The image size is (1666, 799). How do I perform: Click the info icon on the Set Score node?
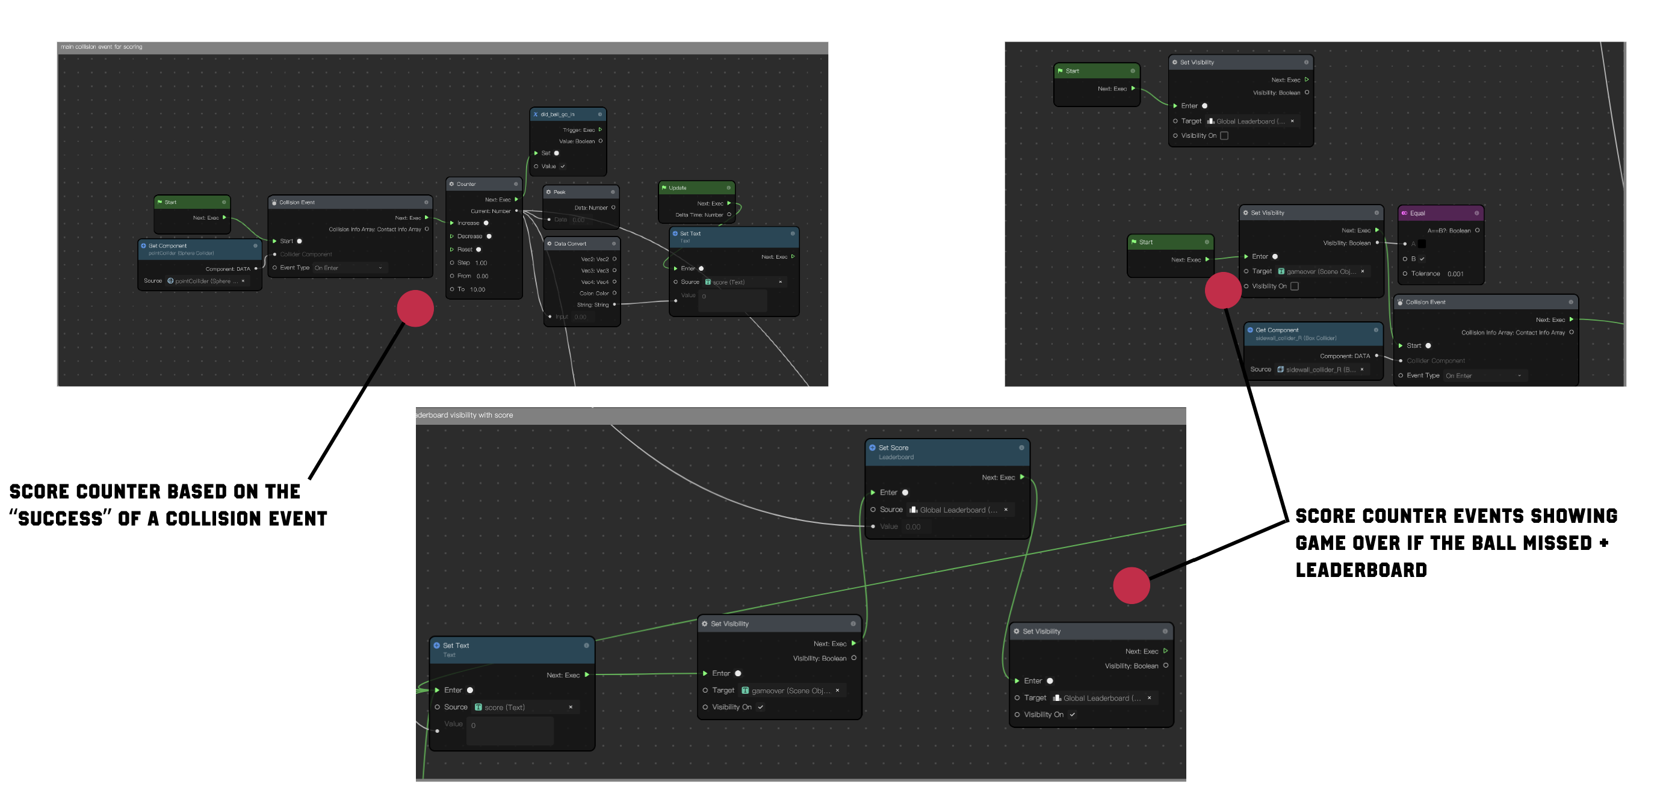(x=1021, y=448)
